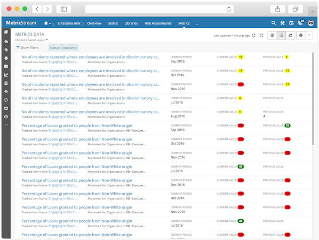This screenshot has width=319, height=240.
Task: Click Engaging in Discri... in the Dec 2016 loans row
Action: point(63,185)
